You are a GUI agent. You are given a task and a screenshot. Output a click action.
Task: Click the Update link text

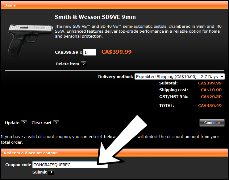[12, 123]
